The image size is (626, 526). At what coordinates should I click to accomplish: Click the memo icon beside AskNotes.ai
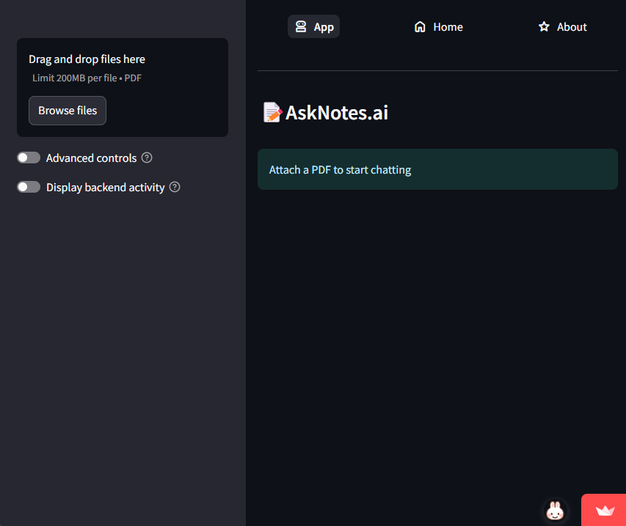(272, 113)
